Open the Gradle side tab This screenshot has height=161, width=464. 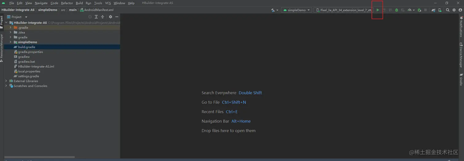click(461, 79)
